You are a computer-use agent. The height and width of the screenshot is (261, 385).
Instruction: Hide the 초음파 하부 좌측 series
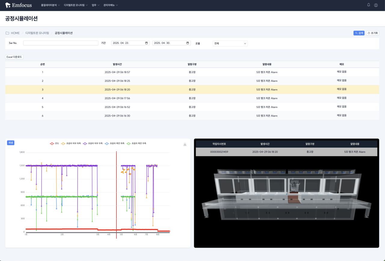(71, 144)
